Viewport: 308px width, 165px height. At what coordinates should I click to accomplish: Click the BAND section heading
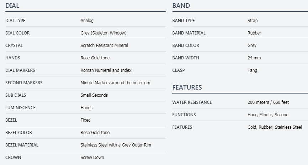(181, 6)
